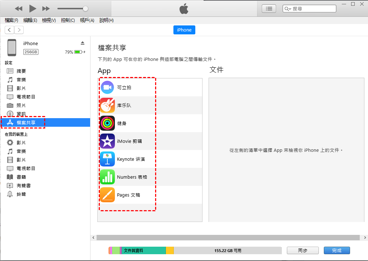
Task: Open the 帳戶(A) menu
Action: [x=87, y=20]
